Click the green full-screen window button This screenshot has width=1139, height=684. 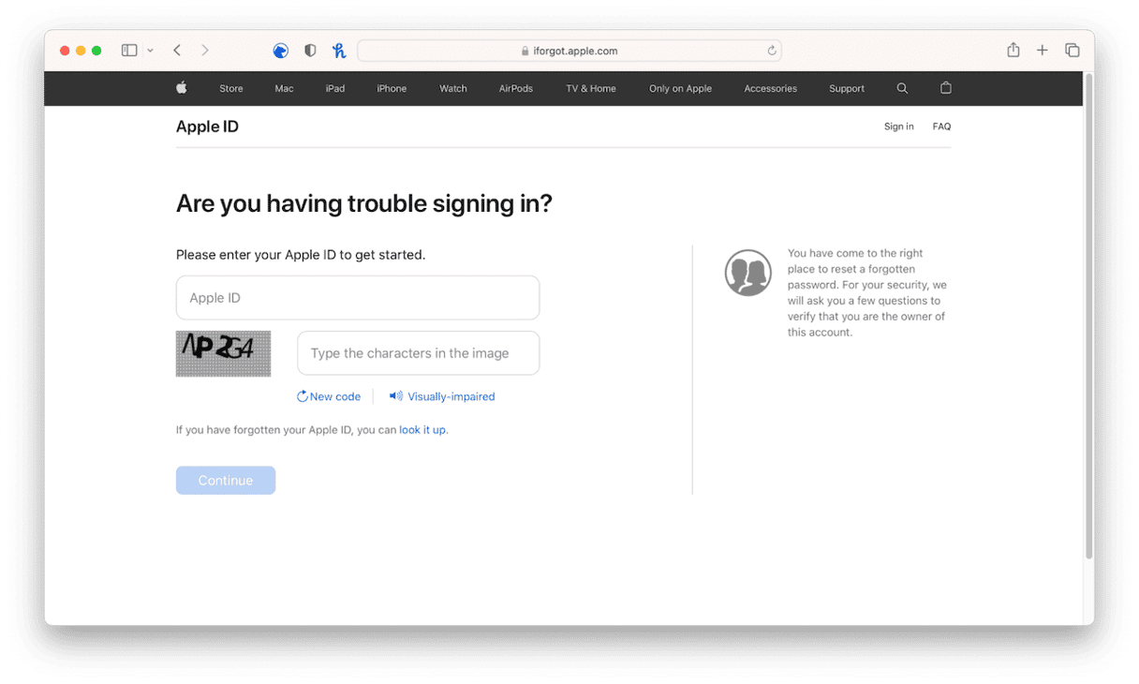(96, 51)
